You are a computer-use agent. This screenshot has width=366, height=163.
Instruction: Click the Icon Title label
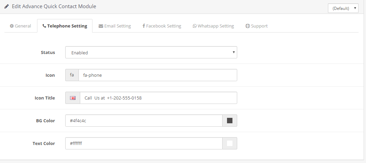pyautogui.click(x=45, y=98)
